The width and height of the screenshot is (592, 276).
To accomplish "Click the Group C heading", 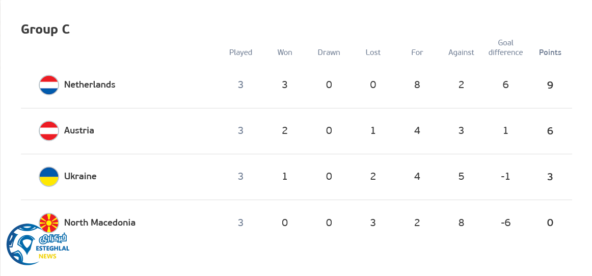I will pos(45,30).
